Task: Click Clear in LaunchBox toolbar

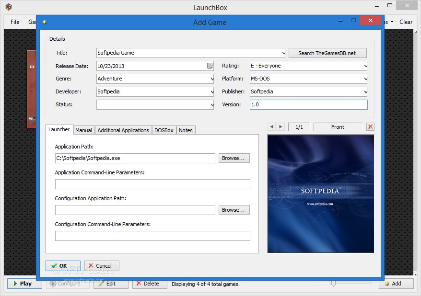Action: click(x=406, y=22)
